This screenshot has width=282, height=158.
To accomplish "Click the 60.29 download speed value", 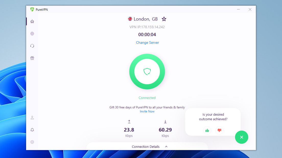I will tap(165, 130).
